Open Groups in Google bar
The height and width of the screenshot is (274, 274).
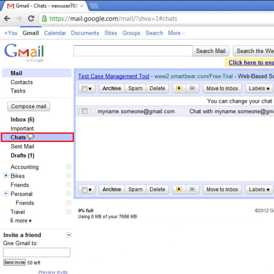coord(131,33)
